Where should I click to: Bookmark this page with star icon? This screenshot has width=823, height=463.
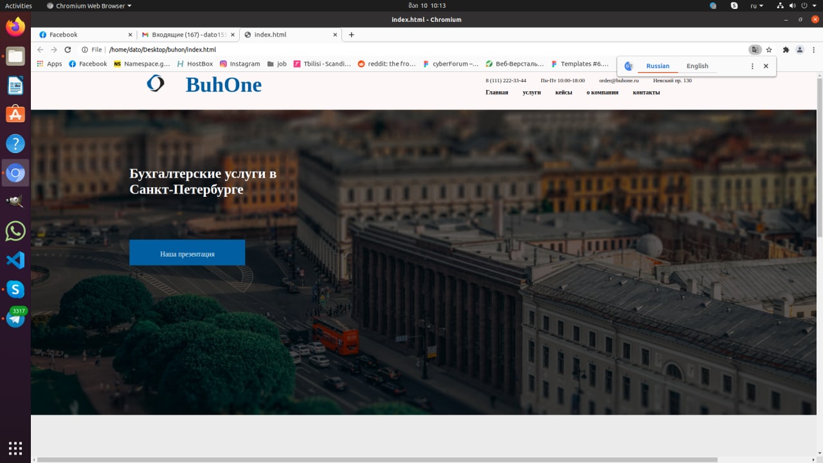(x=769, y=50)
